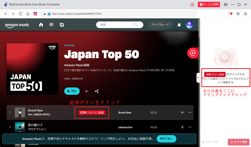251x147 pixels.
Task: Click the 再生 play button
Action: pos(72,91)
